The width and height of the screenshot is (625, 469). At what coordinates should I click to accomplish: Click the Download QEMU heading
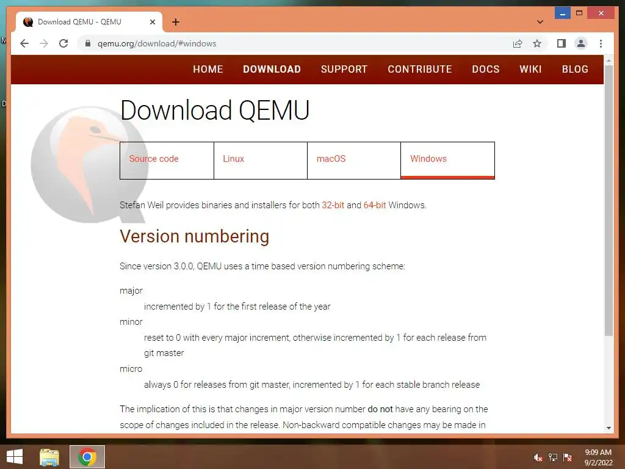click(215, 111)
